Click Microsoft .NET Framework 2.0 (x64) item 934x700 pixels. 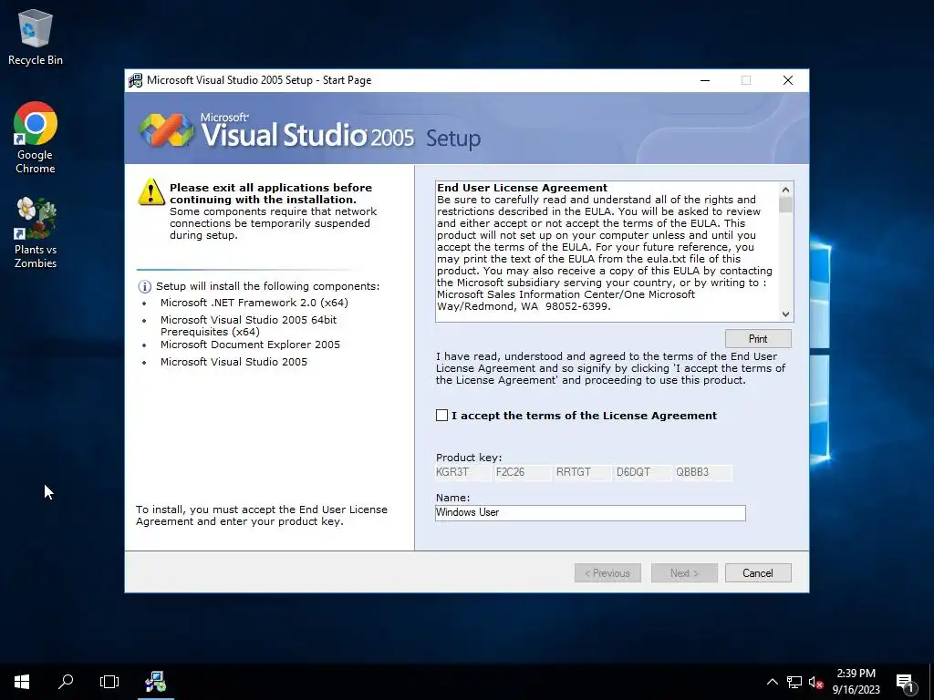pyautogui.click(x=254, y=303)
